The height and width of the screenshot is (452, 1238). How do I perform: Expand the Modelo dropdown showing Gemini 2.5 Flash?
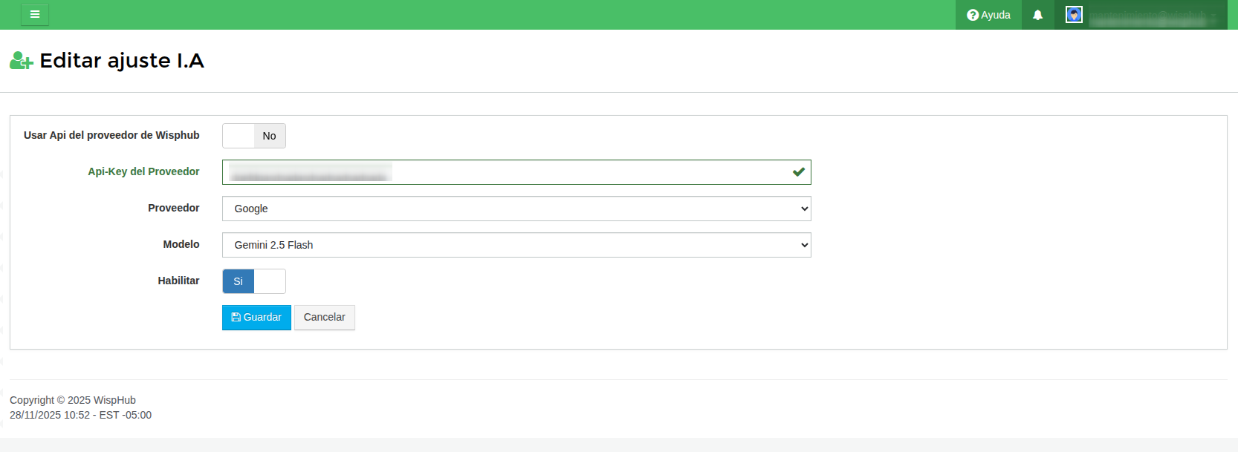(516, 245)
